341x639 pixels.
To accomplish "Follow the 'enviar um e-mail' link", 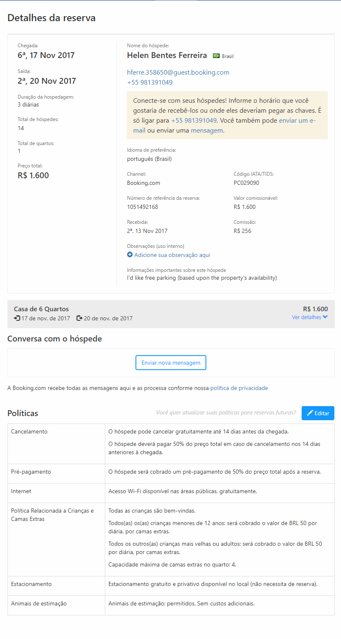I will pos(297,121).
